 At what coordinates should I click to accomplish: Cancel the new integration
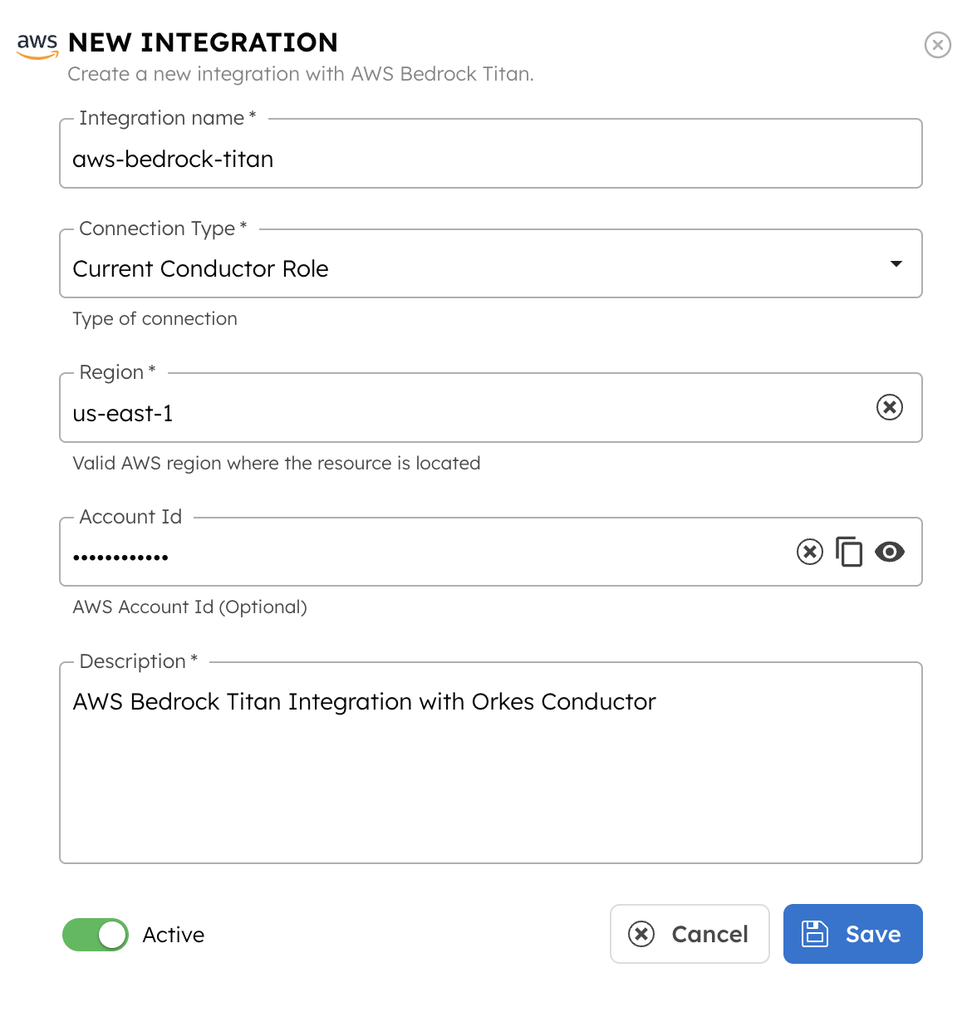pyautogui.click(x=690, y=934)
